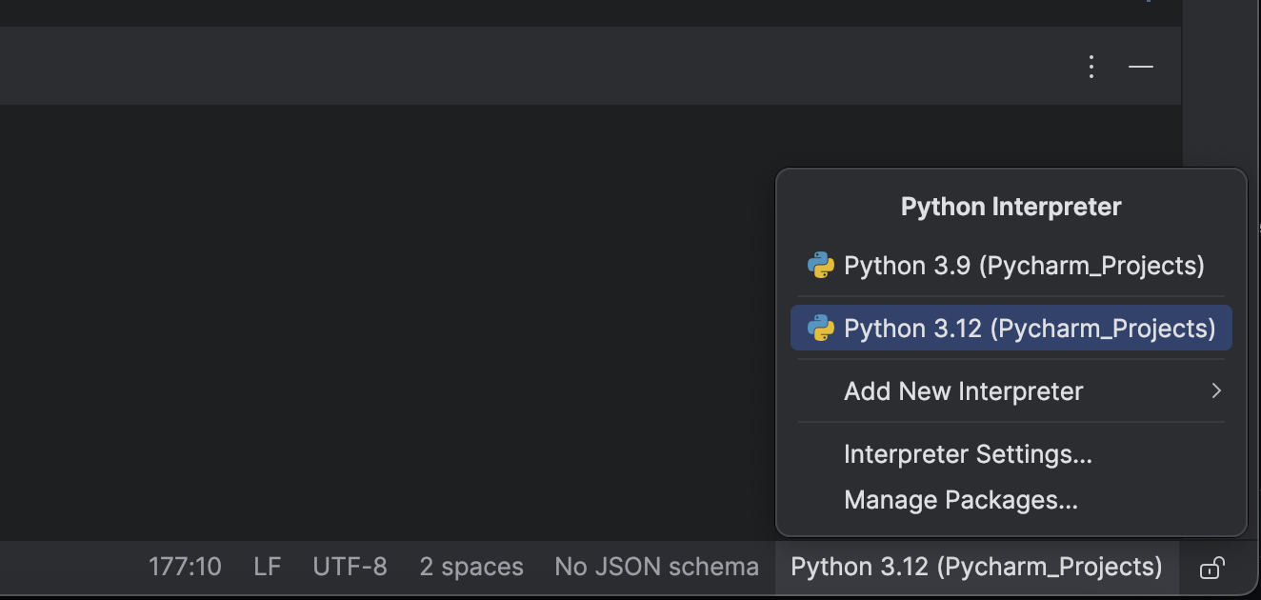This screenshot has width=1261, height=600.
Task: Toggle the read-only lock icon
Action: [1211, 569]
